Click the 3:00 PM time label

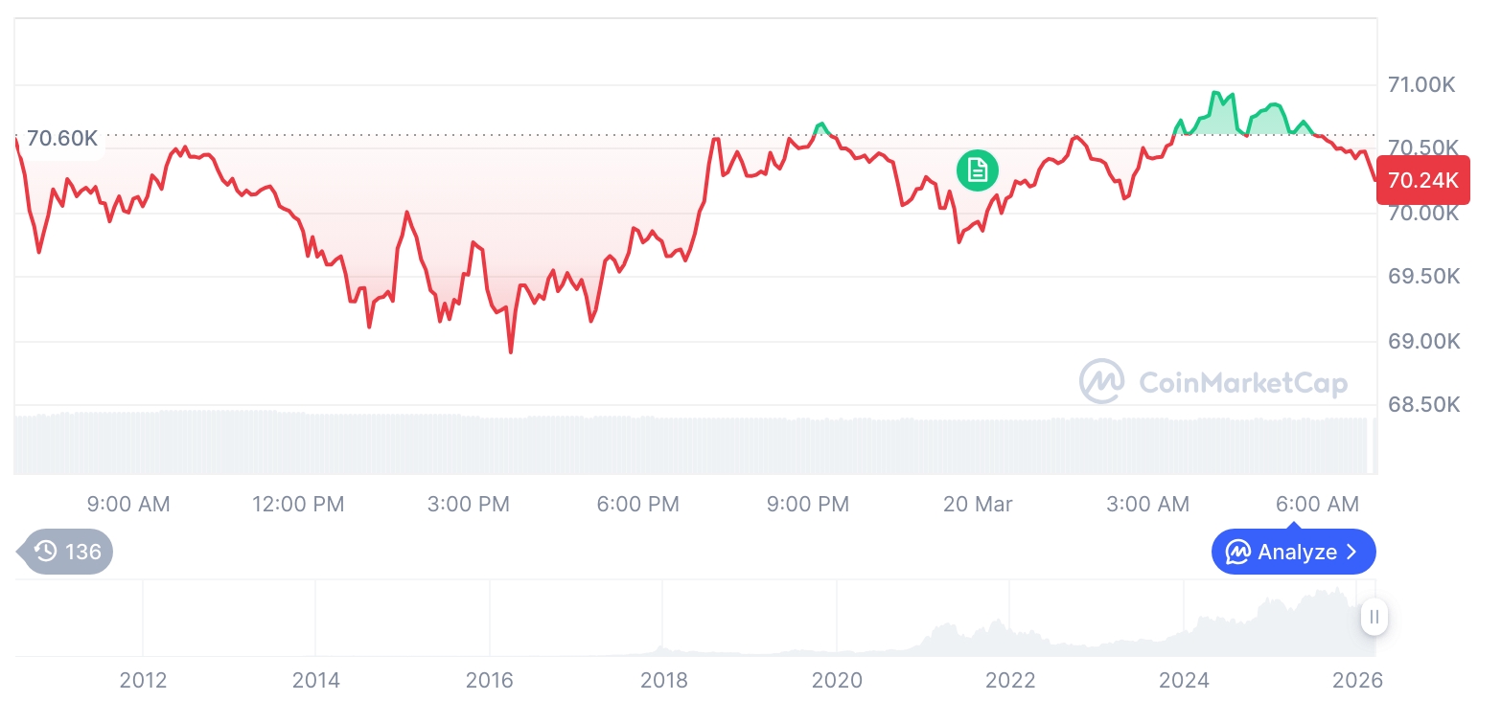click(x=469, y=504)
